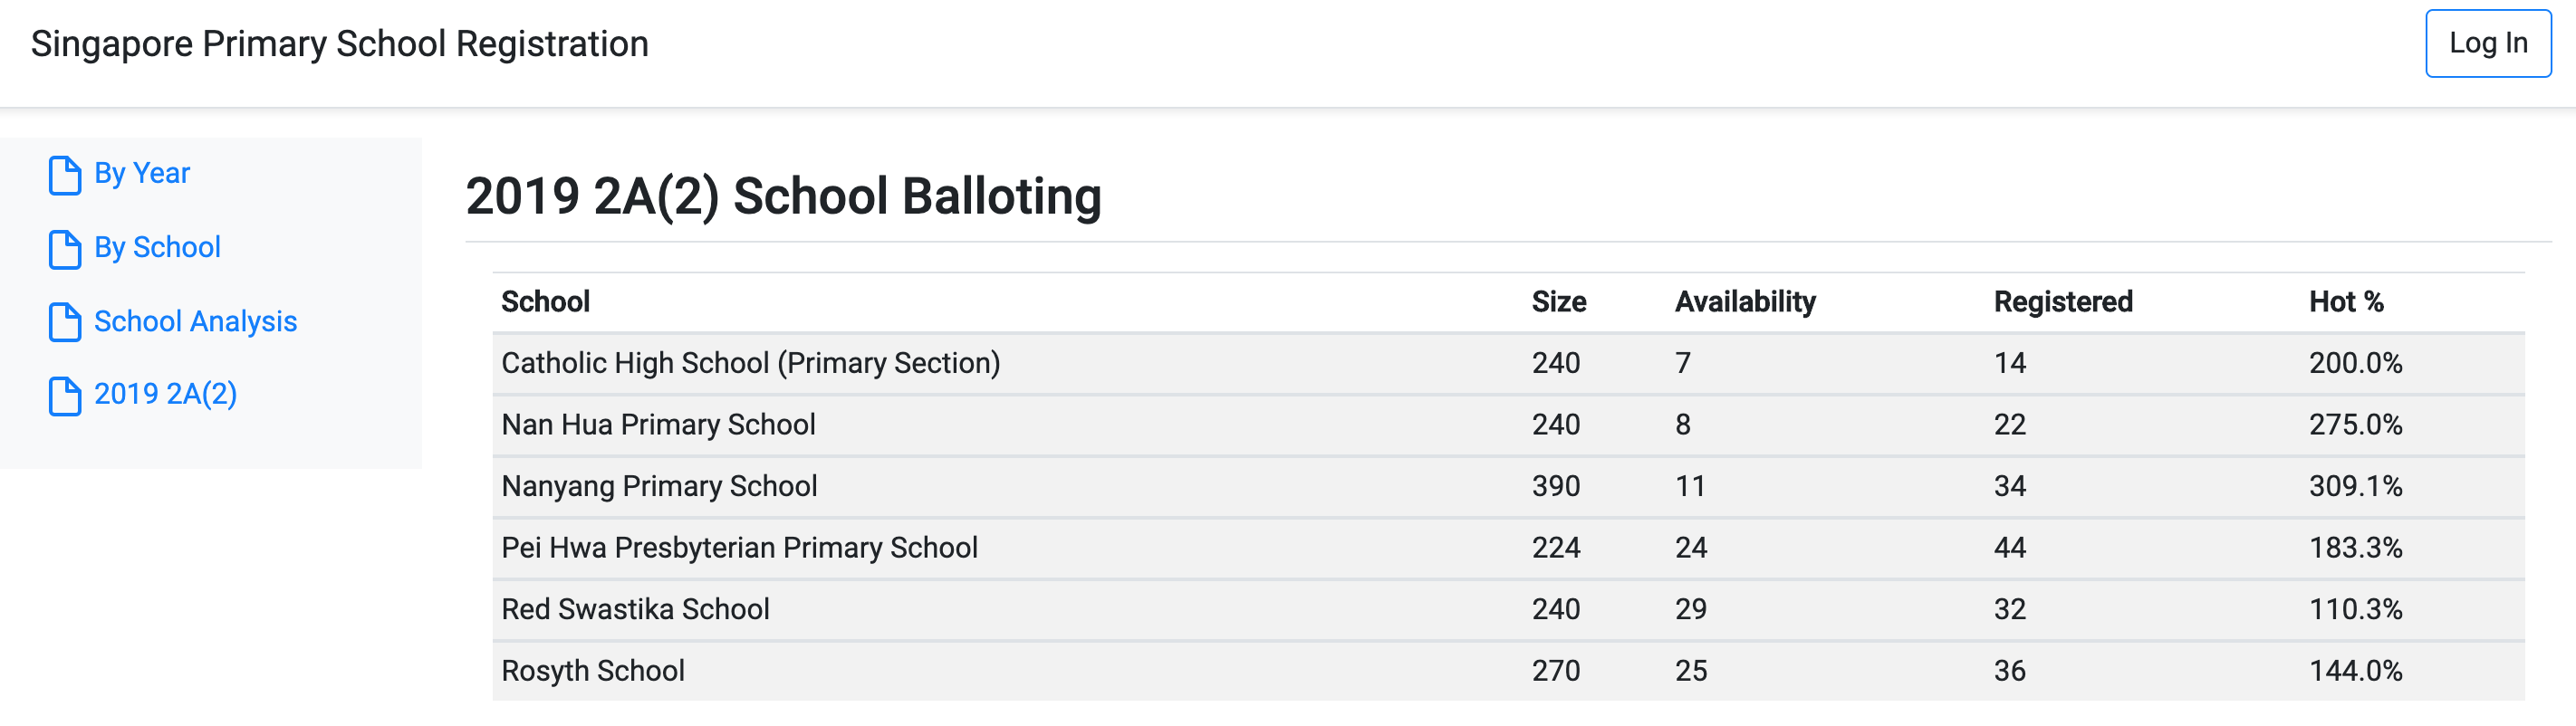Viewport: 2576px width, 726px height.
Task: Click the document icon beside By School
Action: pos(65,249)
